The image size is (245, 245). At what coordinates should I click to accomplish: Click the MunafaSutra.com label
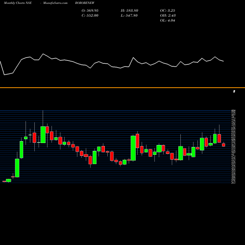55,3
